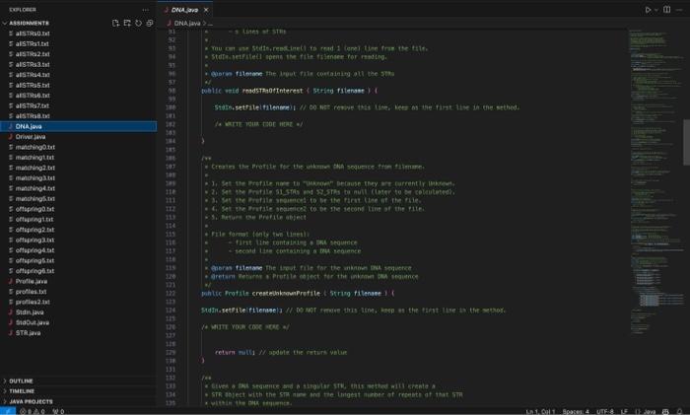Click the vertical scrollbar thumb in editor
This screenshot has height=415, width=690.
(686, 143)
